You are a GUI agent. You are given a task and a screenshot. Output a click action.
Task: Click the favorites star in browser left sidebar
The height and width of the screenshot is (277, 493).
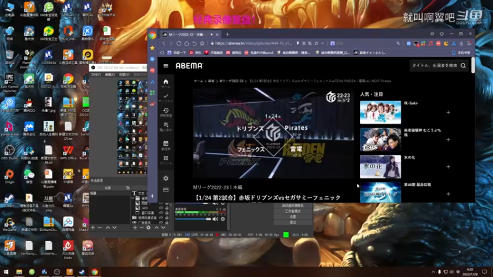click(152, 48)
